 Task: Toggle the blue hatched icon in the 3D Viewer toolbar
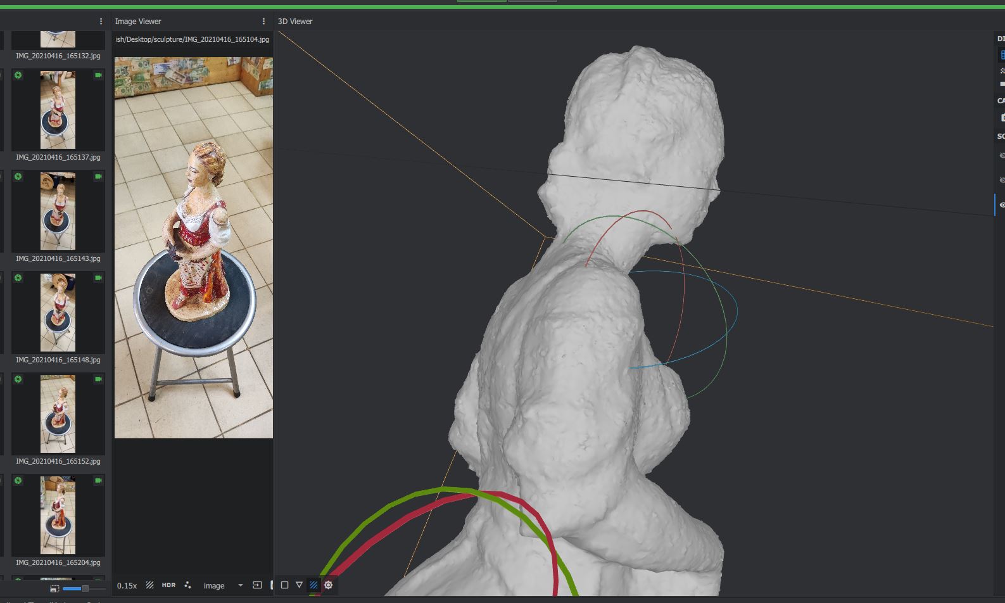point(313,585)
